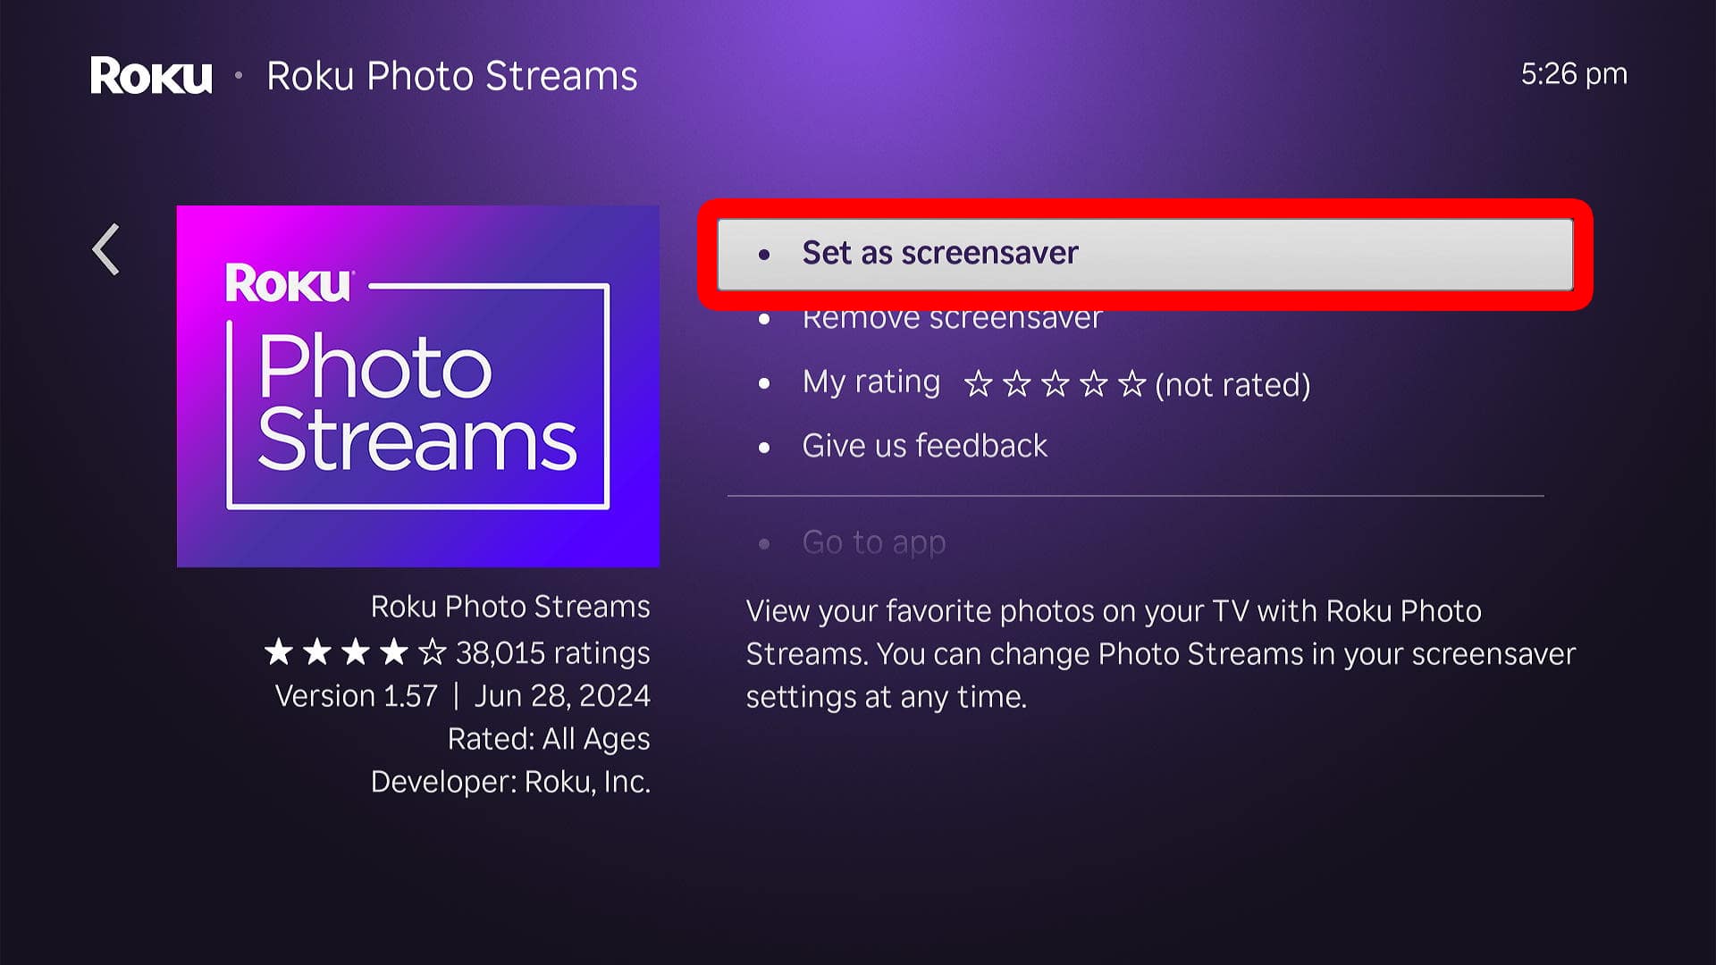1716x965 pixels.
Task: Select the Go to app option
Action: point(873,542)
